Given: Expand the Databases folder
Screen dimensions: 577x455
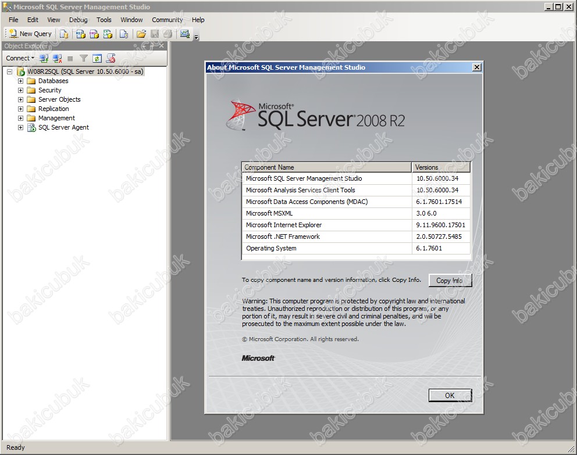Looking at the screenshot, I should pyautogui.click(x=20, y=81).
